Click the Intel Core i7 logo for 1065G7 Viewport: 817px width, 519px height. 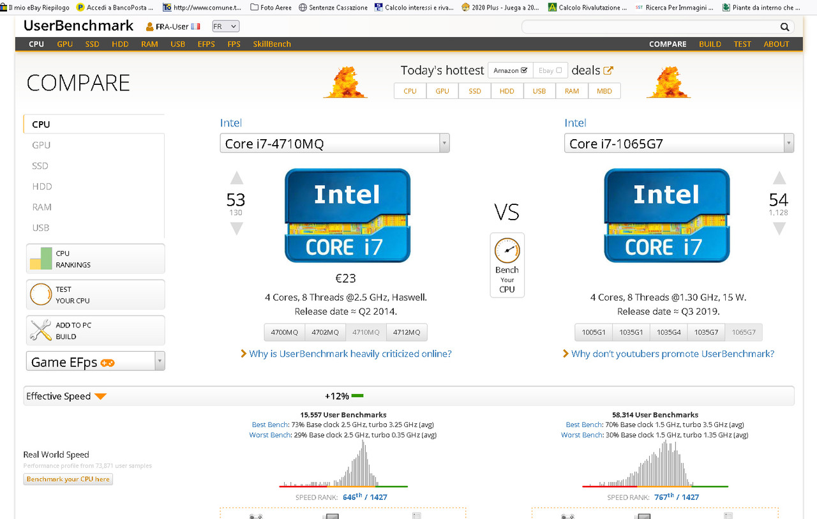pyautogui.click(x=666, y=215)
